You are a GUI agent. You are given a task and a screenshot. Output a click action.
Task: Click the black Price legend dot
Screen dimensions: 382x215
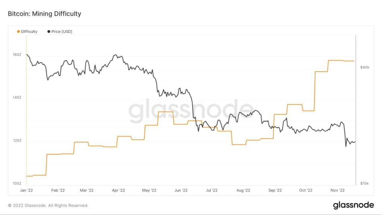[49, 31]
